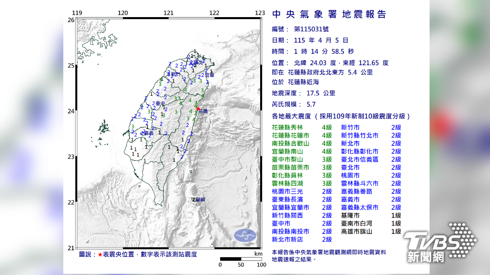Click the 地震深度 17.5 公里 line
490x275 pixels.
tap(303, 93)
